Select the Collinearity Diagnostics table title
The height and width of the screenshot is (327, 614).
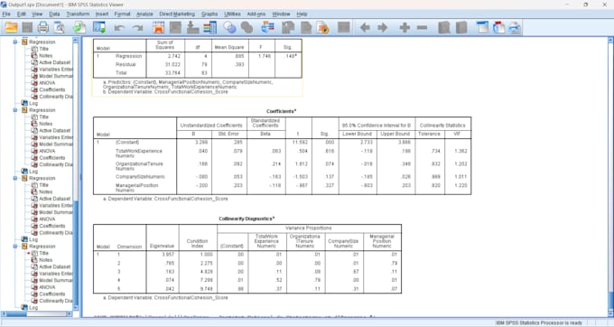point(247,219)
